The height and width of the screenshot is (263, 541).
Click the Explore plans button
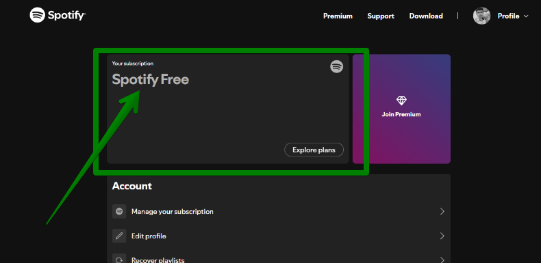coord(314,150)
